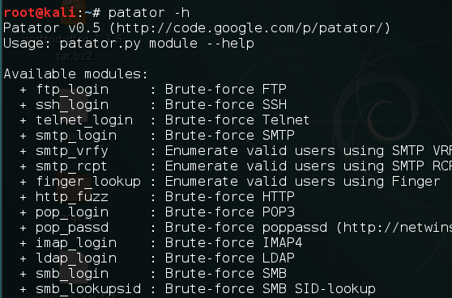Screen dimensions: 452x298
Task: Click the pop_passd module name
Action: (72, 228)
